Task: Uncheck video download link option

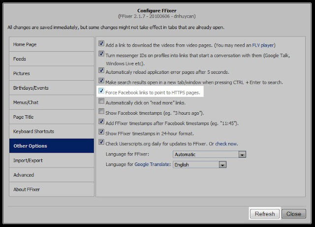Action: 101,43
